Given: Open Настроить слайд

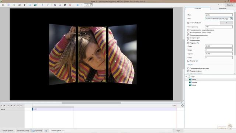Looking at the screenshot, I should coord(23,131).
